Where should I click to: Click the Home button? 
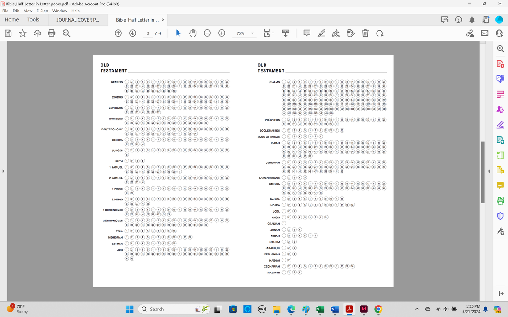pyautogui.click(x=11, y=20)
